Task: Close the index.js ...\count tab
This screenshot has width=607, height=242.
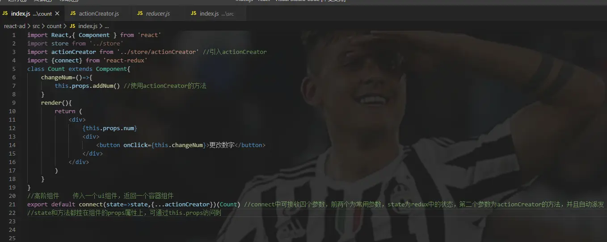Action: pos(57,14)
